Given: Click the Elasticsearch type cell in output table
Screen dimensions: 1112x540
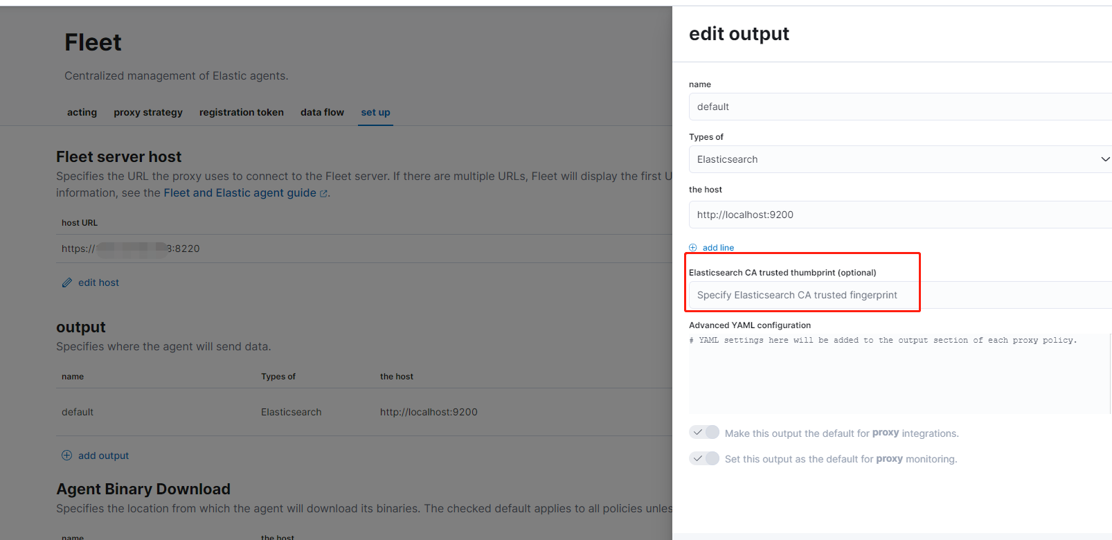Looking at the screenshot, I should [291, 412].
